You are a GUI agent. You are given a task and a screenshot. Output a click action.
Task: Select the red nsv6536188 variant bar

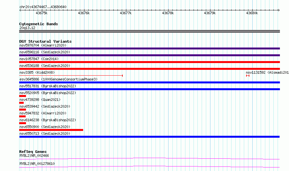pos(149,69)
